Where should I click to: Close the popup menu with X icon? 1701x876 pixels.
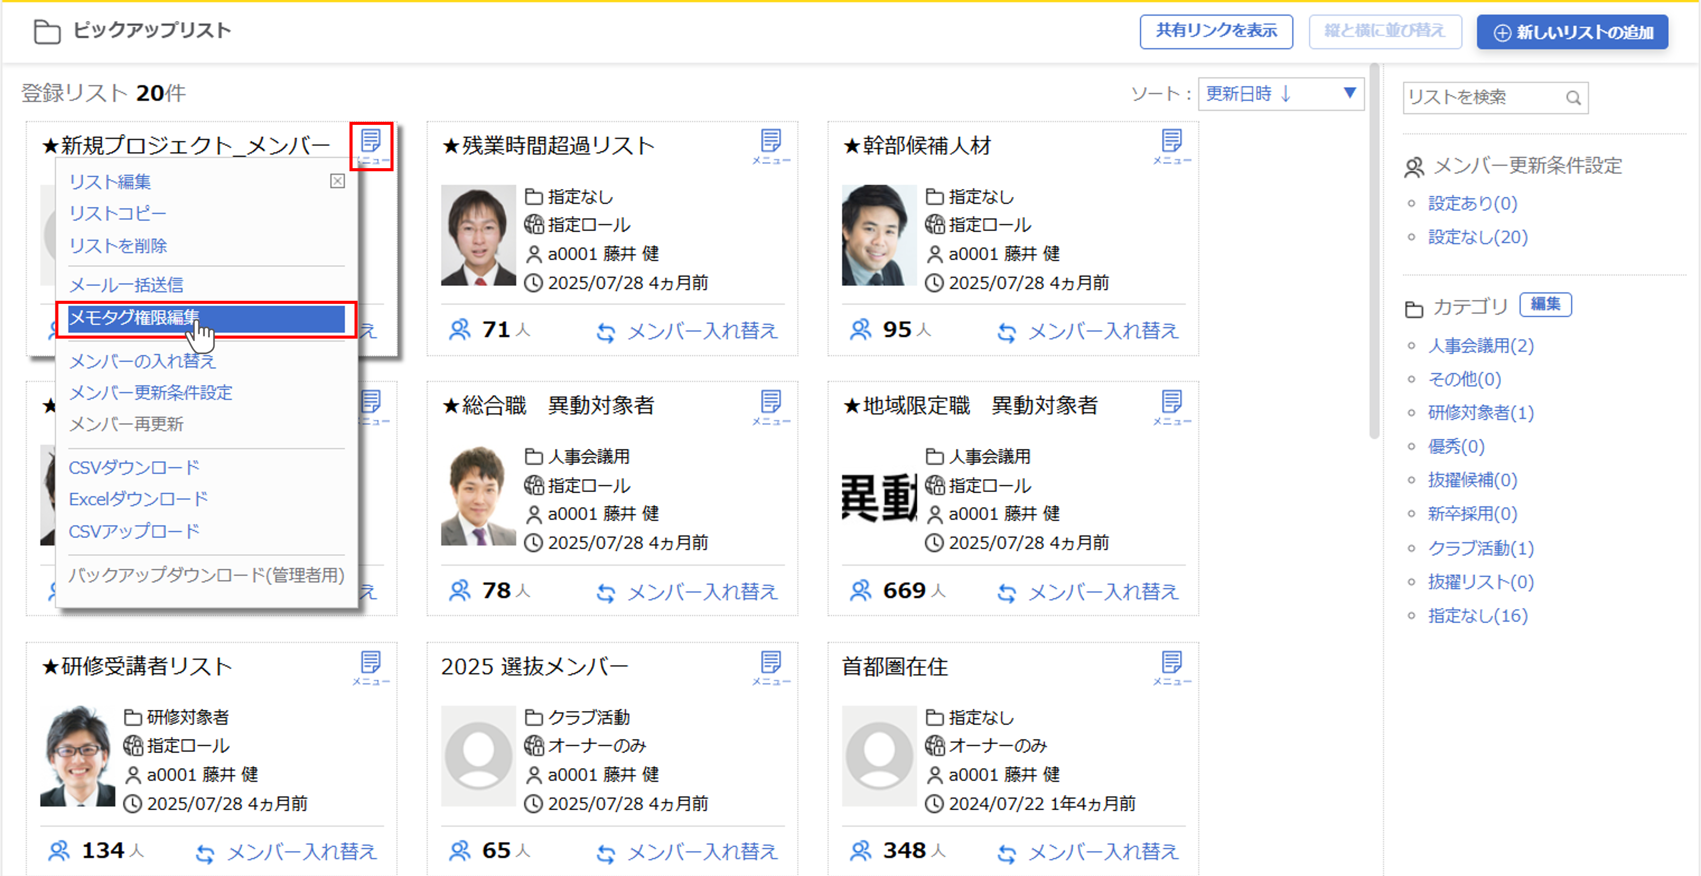tap(337, 181)
